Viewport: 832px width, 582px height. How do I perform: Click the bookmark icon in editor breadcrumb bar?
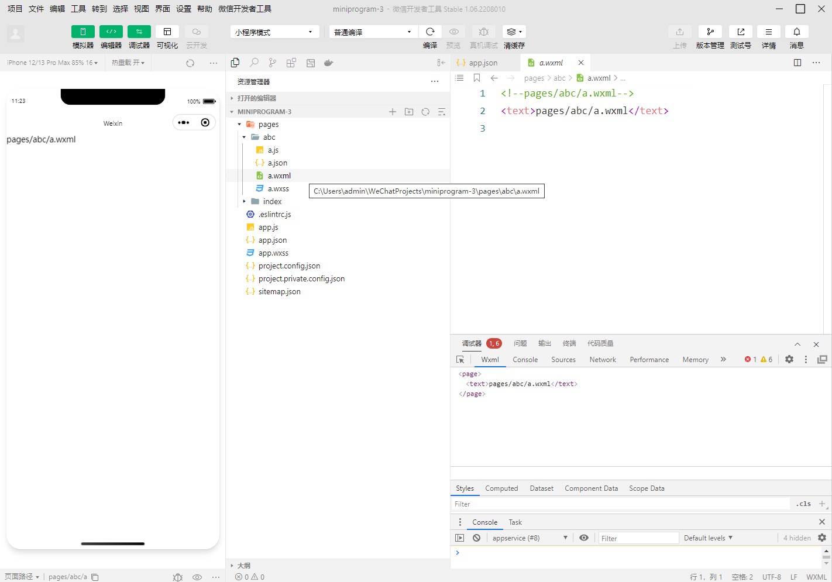(477, 78)
